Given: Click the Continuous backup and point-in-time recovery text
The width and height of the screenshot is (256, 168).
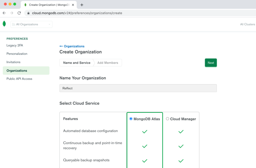Looking at the screenshot, I should point(92,145).
